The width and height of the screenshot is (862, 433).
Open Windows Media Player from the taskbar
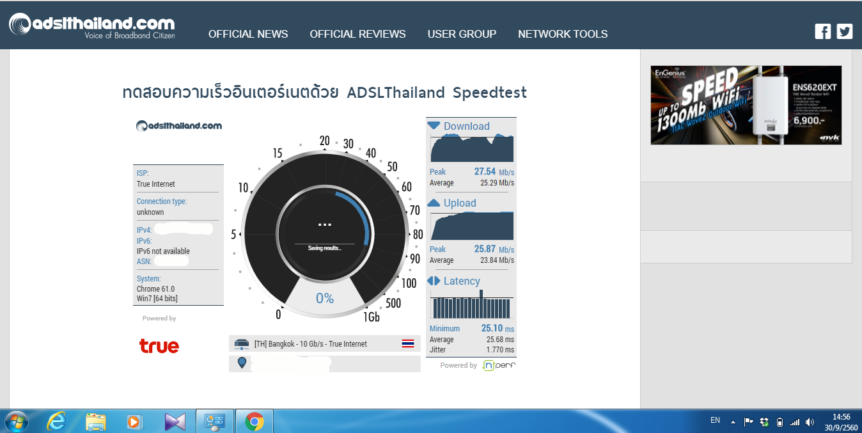(x=135, y=421)
